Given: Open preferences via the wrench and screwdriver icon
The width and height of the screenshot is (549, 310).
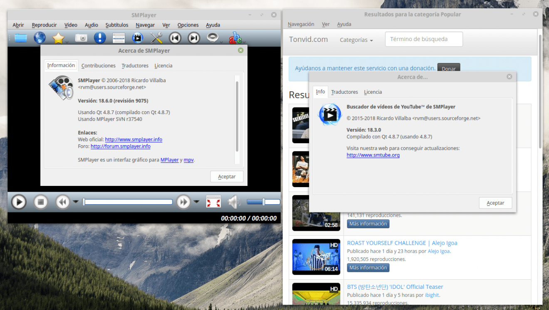Looking at the screenshot, I should (x=156, y=38).
